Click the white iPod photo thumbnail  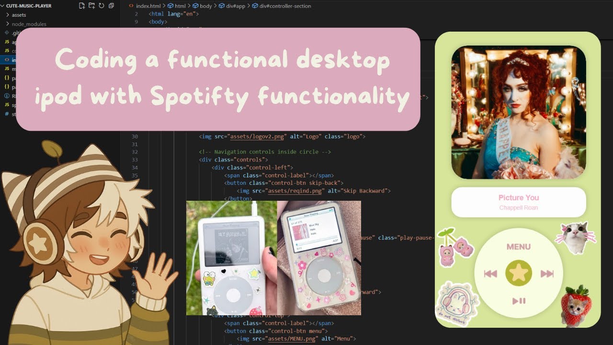pos(232,258)
